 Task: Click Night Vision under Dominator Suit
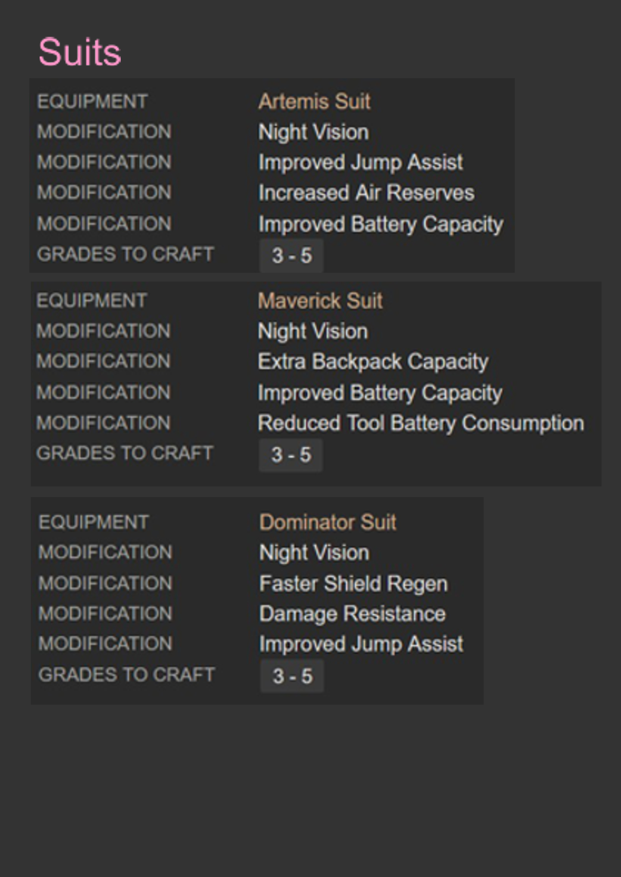314,553
